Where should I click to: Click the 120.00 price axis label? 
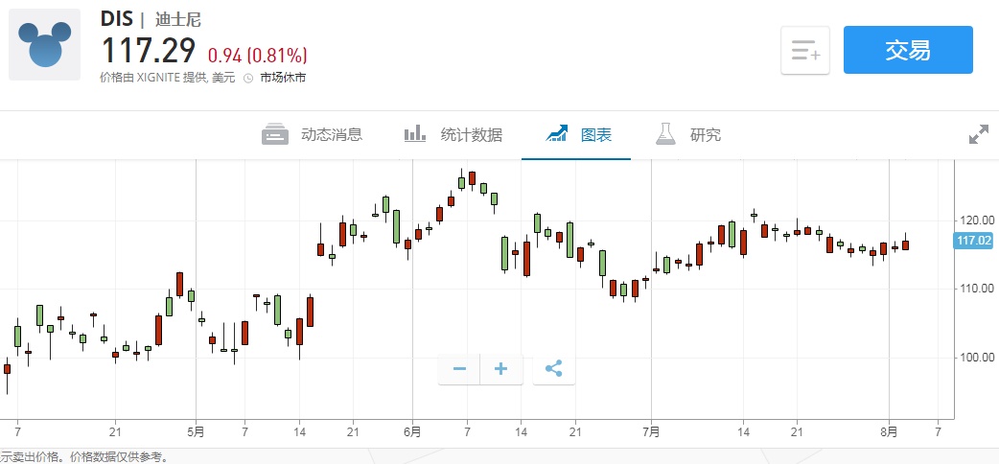[975, 219]
